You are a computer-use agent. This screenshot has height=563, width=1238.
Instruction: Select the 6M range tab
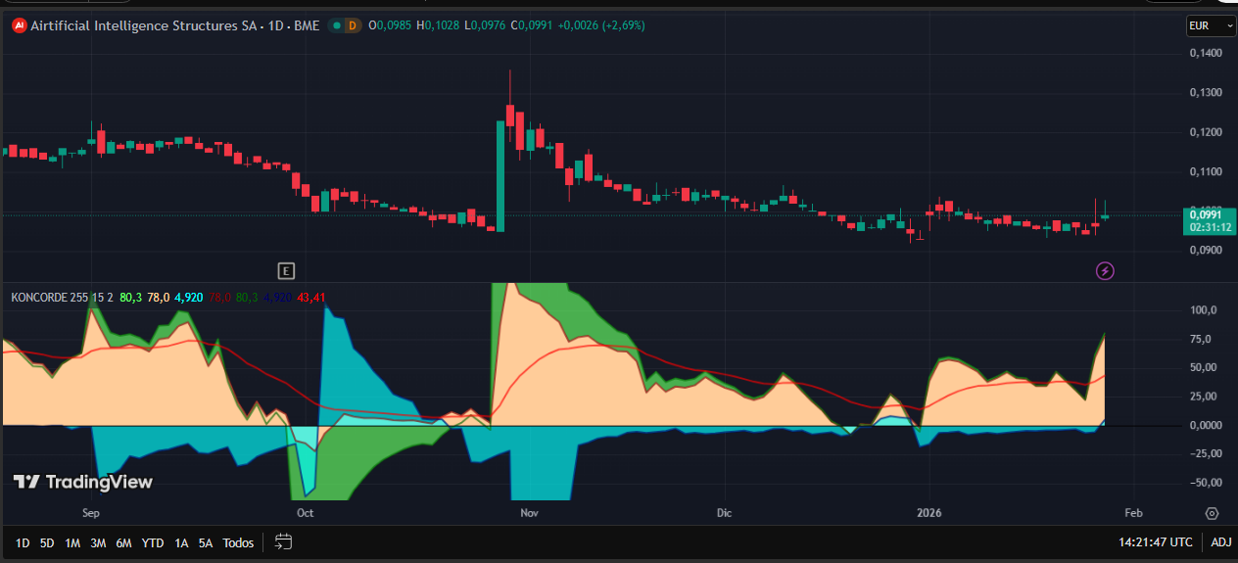coord(123,542)
